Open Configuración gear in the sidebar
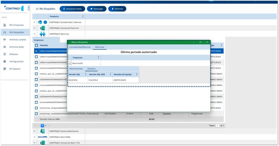The image size is (279, 146). point(5,61)
